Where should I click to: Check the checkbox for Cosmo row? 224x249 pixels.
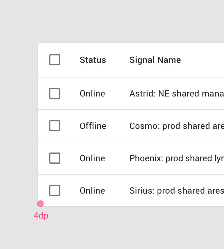[54, 126]
